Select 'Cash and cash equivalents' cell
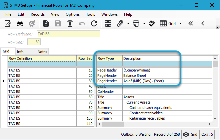220x140 pixels. coord(167,108)
